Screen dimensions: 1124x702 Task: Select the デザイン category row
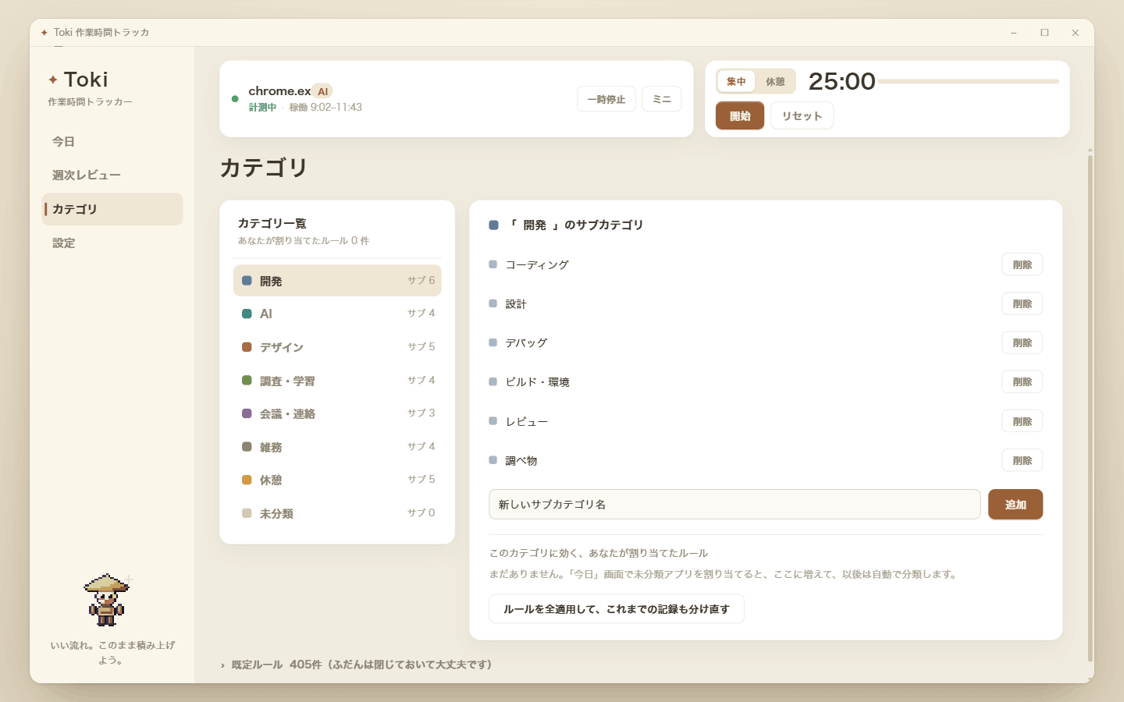pyautogui.click(x=337, y=347)
